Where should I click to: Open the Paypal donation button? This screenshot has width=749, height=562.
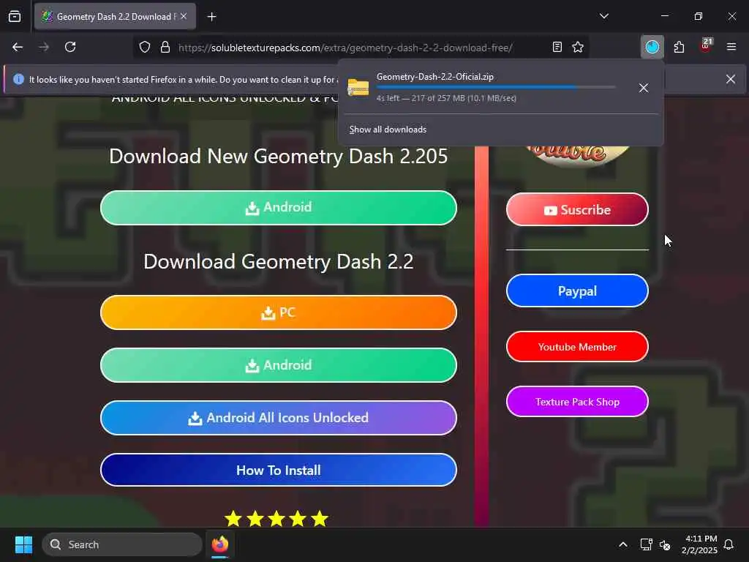point(577,291)
